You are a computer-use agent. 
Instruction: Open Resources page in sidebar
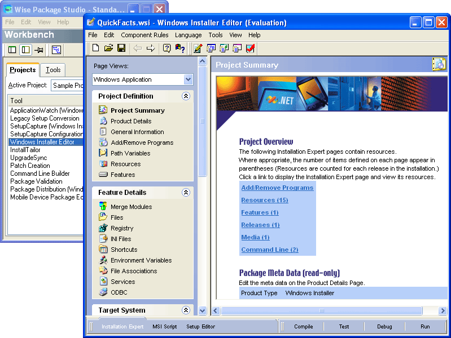pos(126,164)
